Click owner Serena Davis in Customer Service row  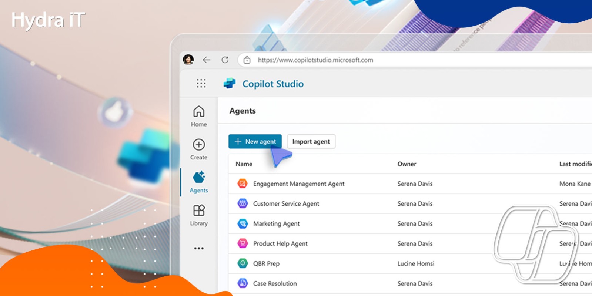click(415, 204)
